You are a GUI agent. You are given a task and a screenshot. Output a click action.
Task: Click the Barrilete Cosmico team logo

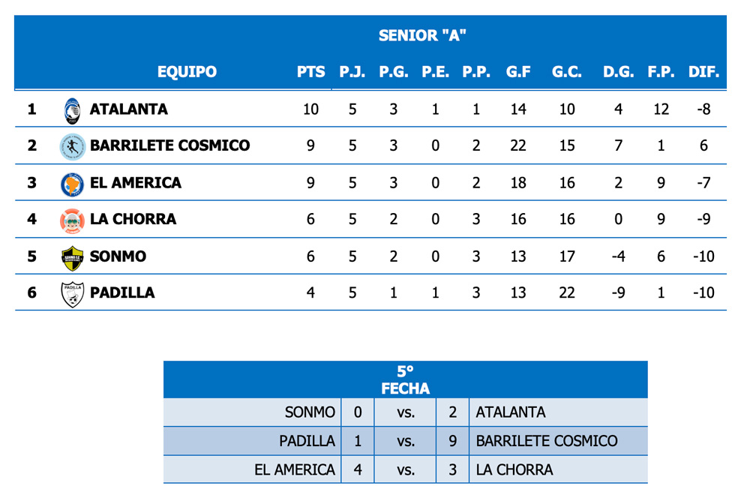pos(72,146)
